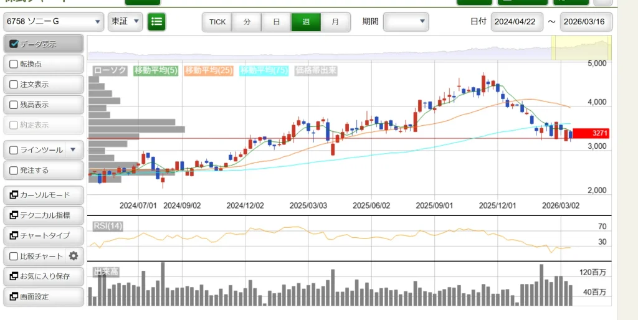Click save to favorites icon
The height and width of the screenshot is (320, 638).
point(14,276)
